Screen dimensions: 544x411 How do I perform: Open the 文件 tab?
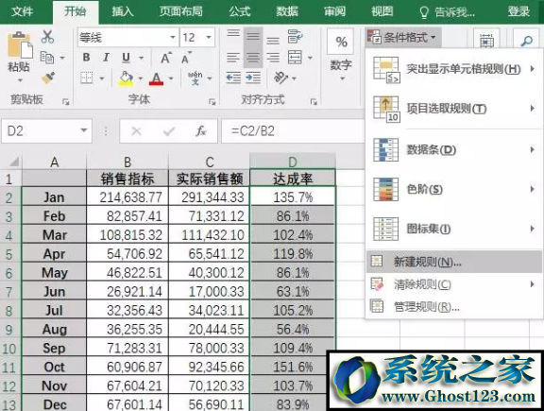(x=23, y=11)
